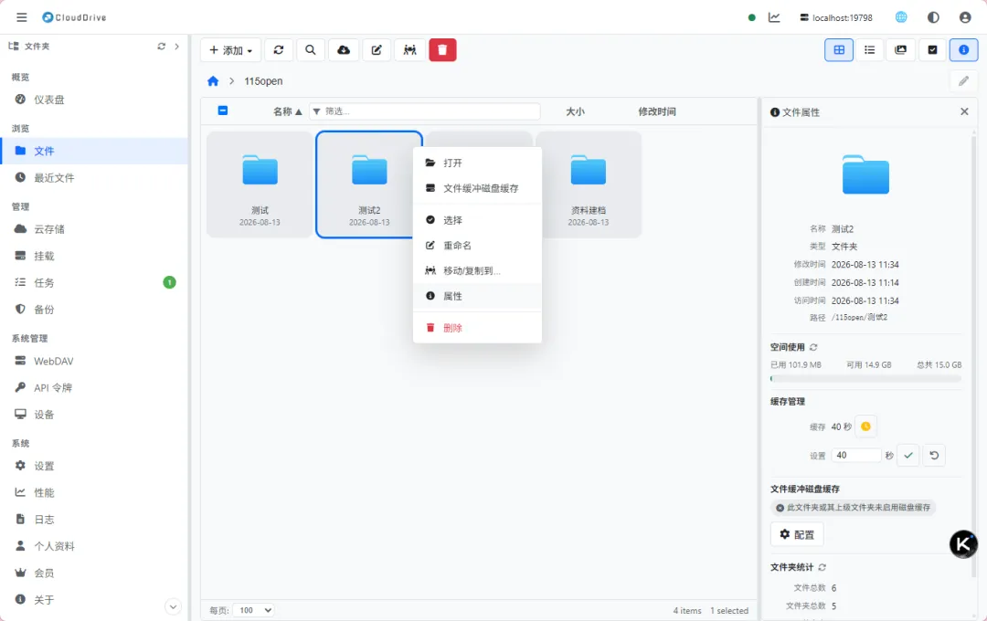The width and height of the screenshot is (987, 621).
Task: Open 仪表盘 in the sidebar
Action: point(94,100)
